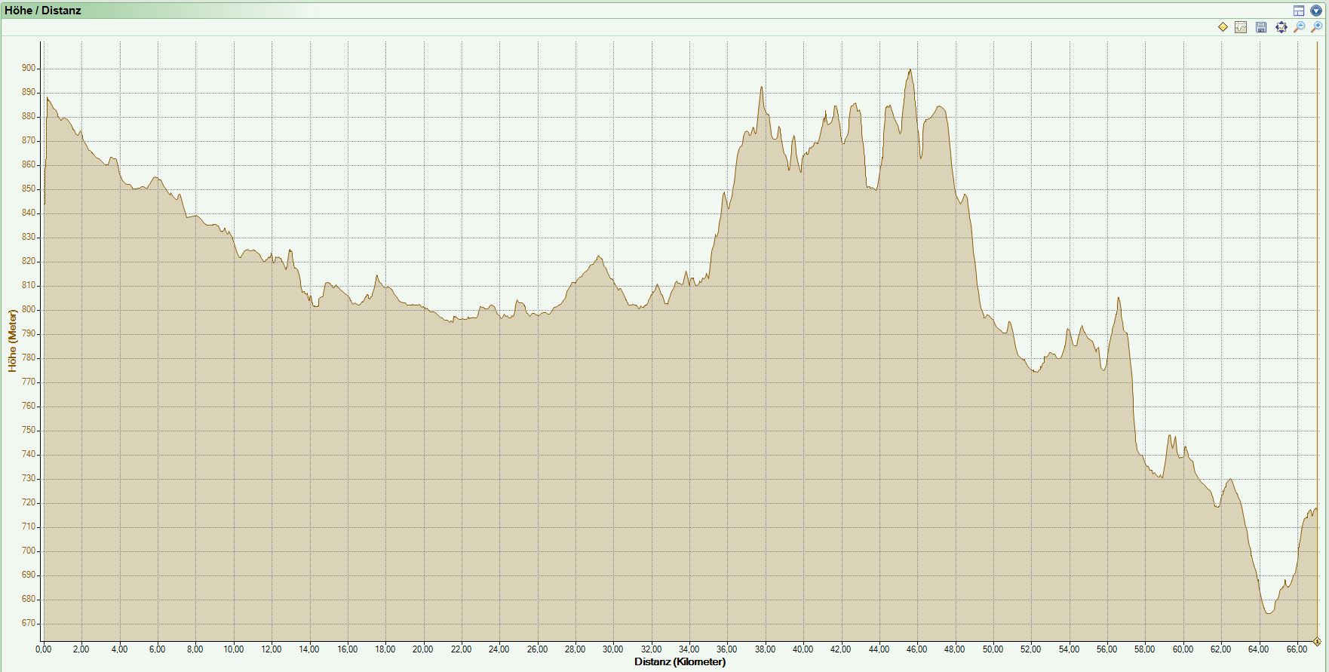Click the 66,00 distance axis tick label
This screenshot has width=1329, height=672.
click(1297, 649)
